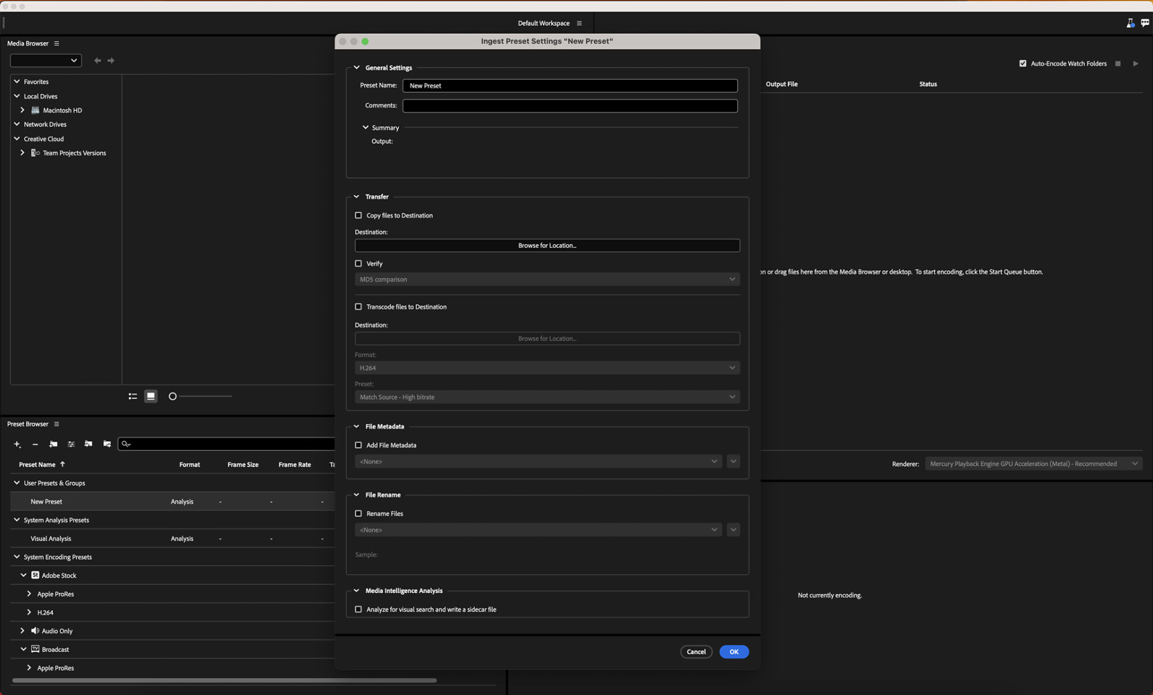The image size is (1153, 695).
Task: Open the Media Browser panel menu
Action: (56, 43)
